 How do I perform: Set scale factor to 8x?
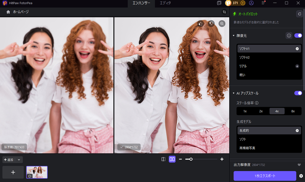click(x=293, y=111)
